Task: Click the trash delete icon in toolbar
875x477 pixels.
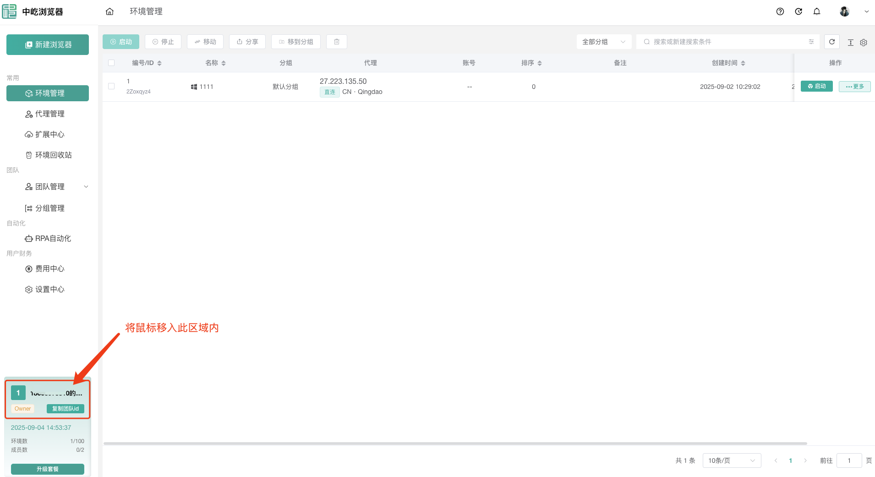Action: coord(337,42)
